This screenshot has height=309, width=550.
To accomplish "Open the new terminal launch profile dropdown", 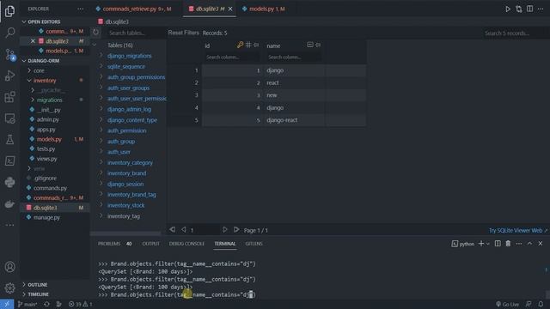I will click(487, 244).
